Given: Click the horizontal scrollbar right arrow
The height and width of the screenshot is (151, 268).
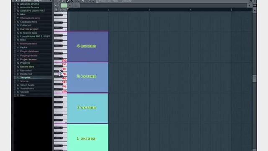Looking at the screenshot, I should [250, 5].
